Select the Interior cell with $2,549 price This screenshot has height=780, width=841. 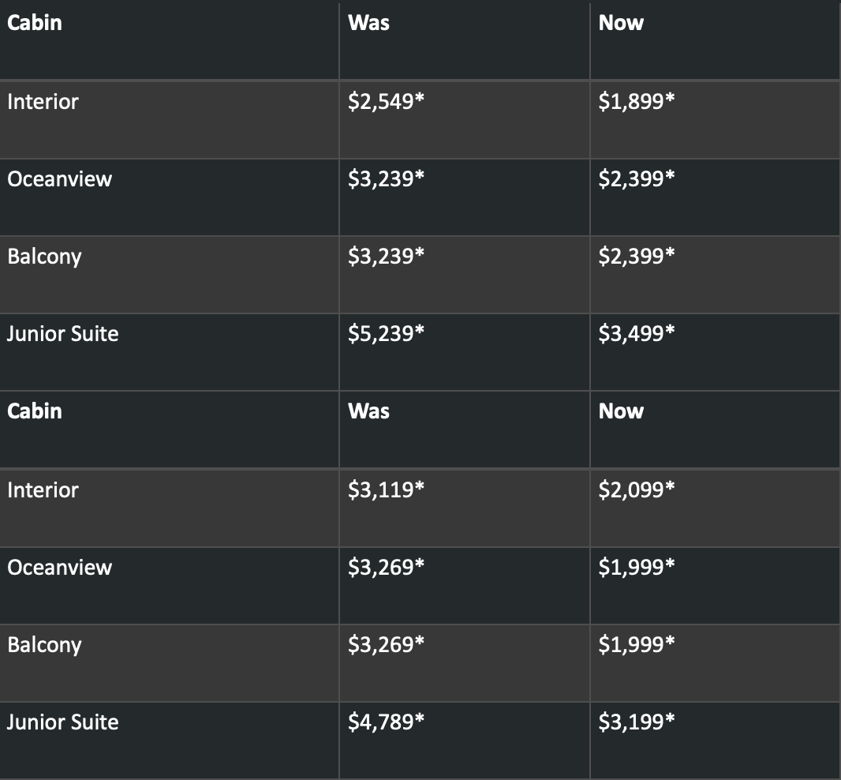point(43,102)
